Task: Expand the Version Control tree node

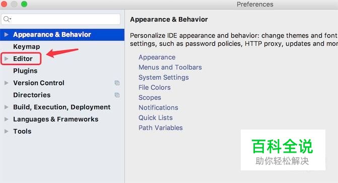Action: pyautogui.click(x=6, y=83)
